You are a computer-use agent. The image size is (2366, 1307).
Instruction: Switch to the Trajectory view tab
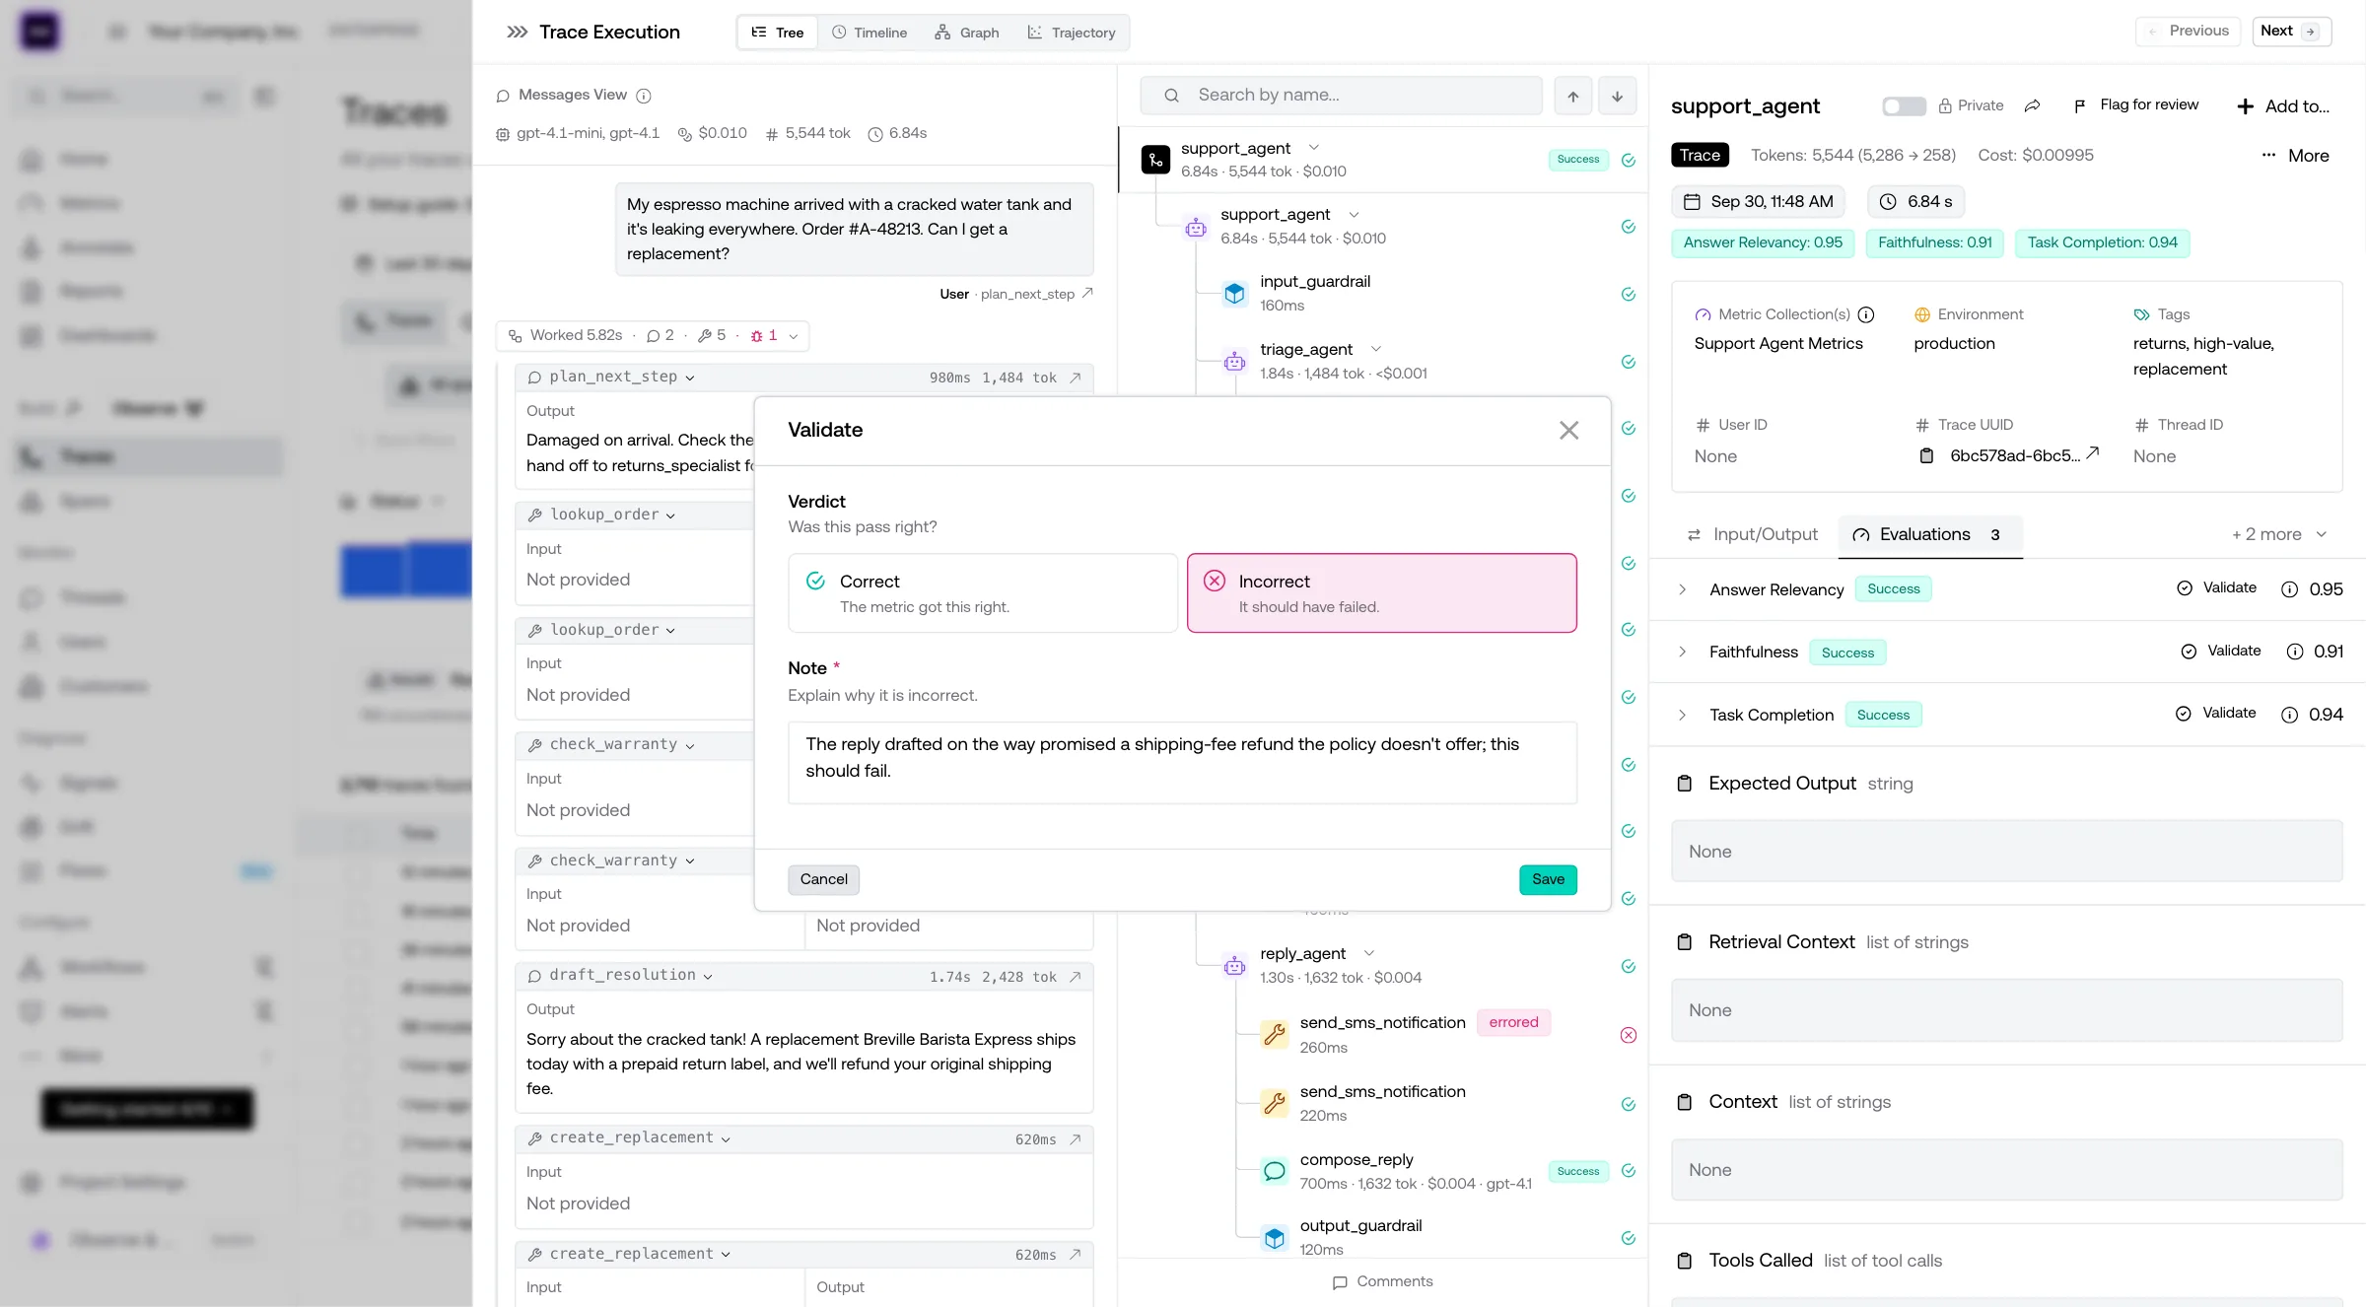click(x=1072, y=33)
